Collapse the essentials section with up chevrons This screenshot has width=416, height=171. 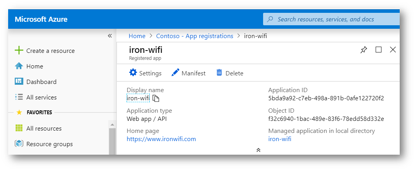(x=258, y=150)
